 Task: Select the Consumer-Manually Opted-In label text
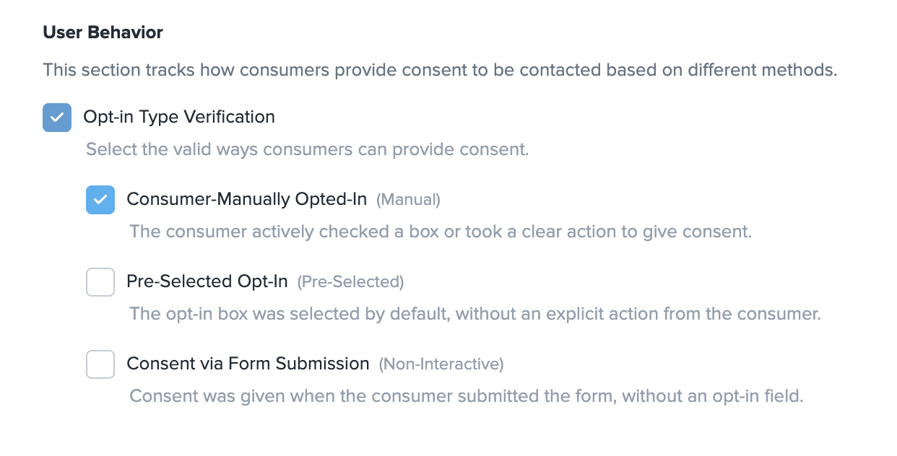(247, 199)
